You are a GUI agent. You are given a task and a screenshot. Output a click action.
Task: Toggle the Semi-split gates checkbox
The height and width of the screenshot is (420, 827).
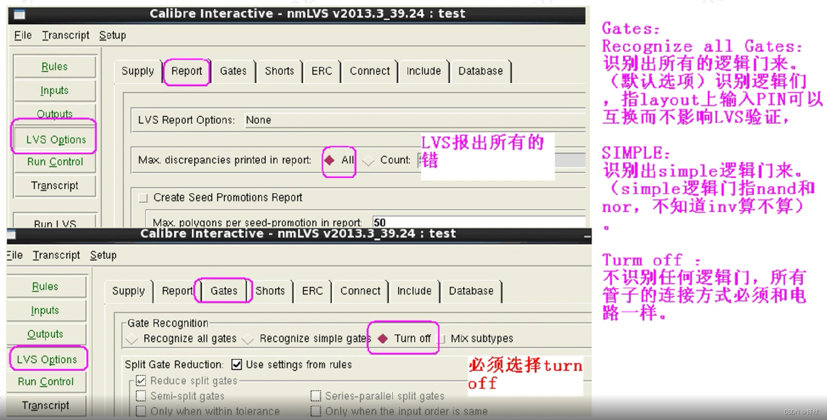[141, 396]
